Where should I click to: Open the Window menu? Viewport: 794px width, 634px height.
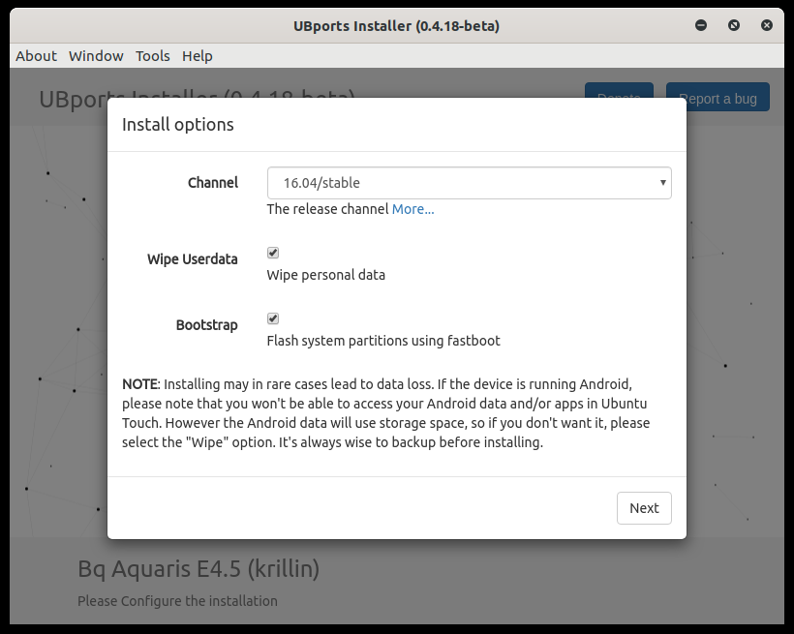96,56
